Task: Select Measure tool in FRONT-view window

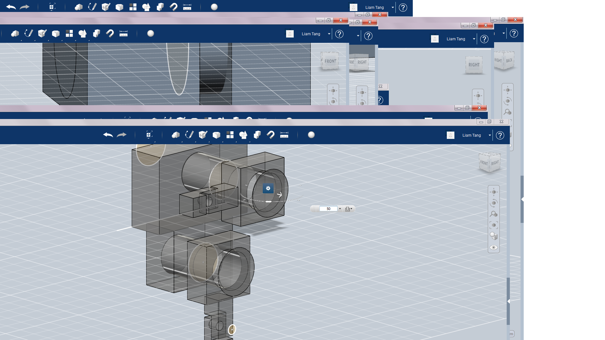Action: point(124,34)
